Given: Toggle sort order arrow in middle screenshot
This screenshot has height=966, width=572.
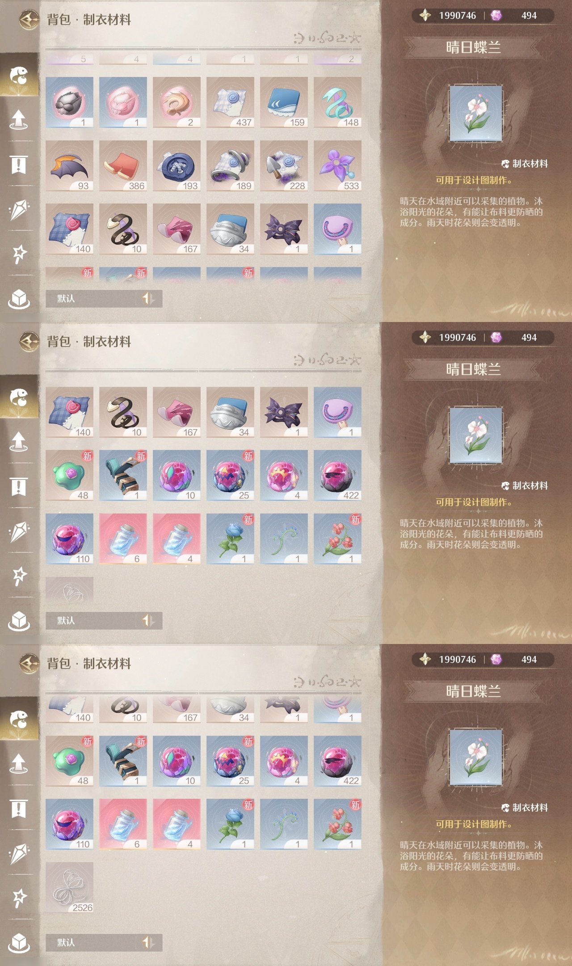Looking at the screenshot, I should pos(149,620).
